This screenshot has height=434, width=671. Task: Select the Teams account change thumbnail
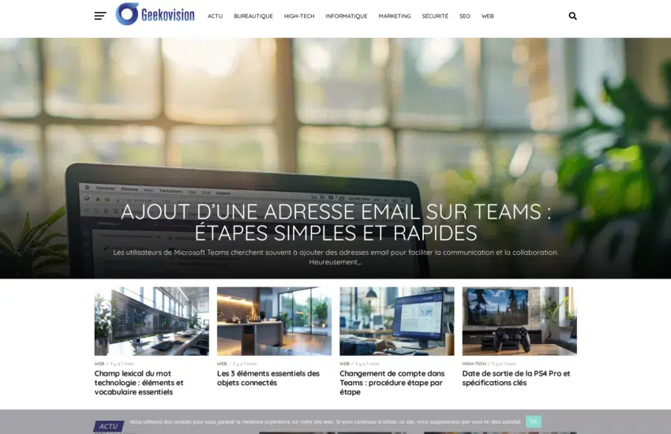click(396, 321)
